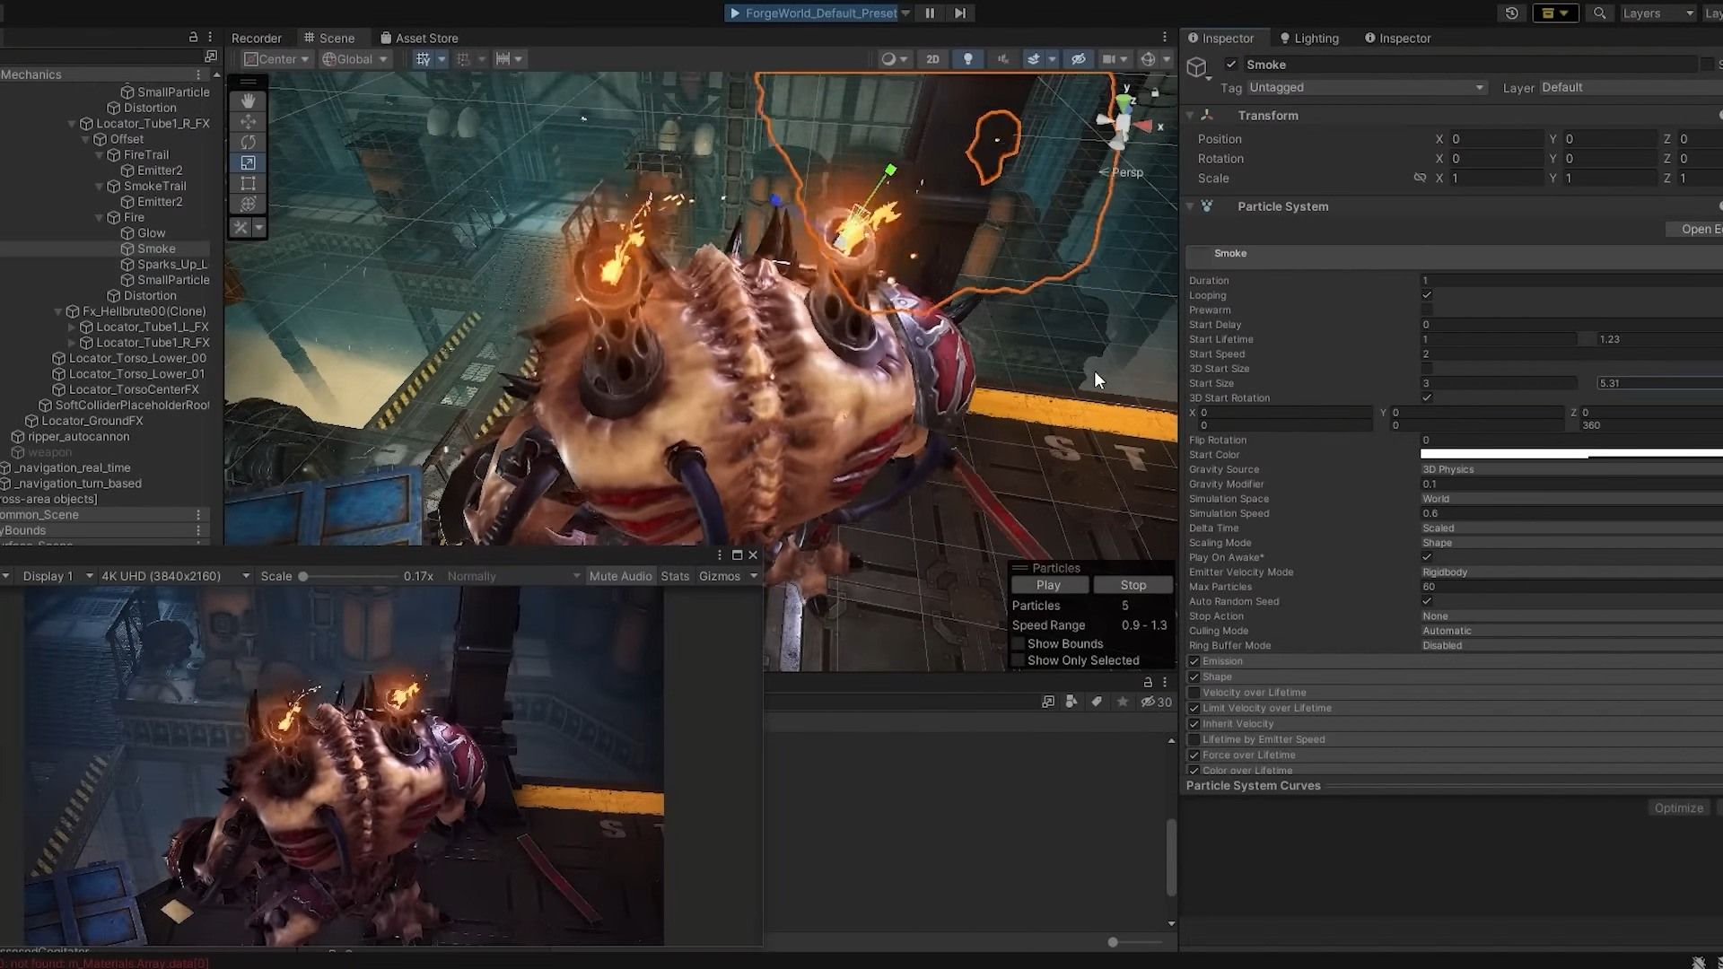The image size is (1723, 969).
Task: Toggle scene audio icon
Action: click(1002, 59)
